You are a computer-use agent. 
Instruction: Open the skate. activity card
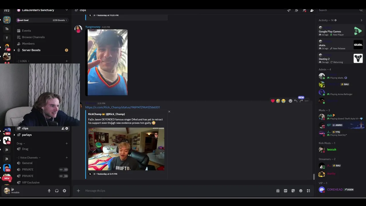tap(341, 45)
